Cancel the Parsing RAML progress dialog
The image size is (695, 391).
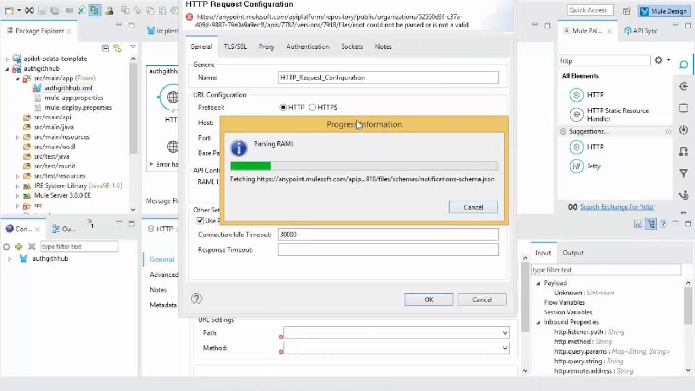click(x=473, y=207)
